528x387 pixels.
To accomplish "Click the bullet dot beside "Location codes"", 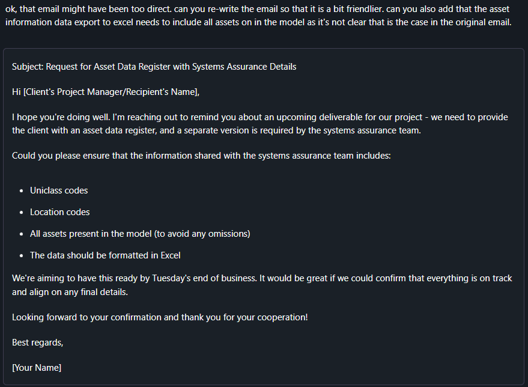I will [x=22, y=212].
